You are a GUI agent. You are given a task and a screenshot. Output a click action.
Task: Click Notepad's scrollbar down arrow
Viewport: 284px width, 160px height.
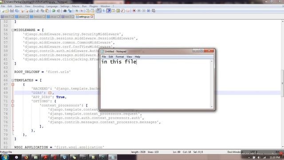click(212, 107)
